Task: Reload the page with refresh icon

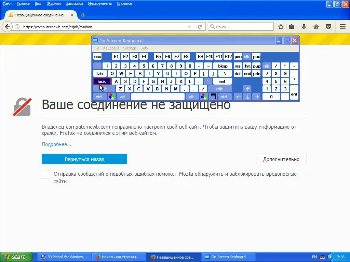Action: coord(200,27)
